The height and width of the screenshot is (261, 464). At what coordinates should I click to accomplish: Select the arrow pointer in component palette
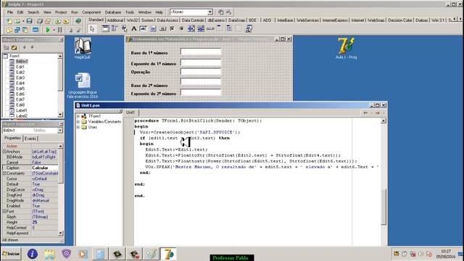click(x=92, y=29)
